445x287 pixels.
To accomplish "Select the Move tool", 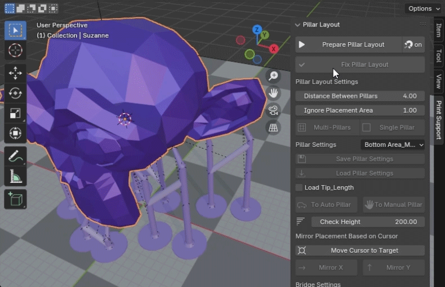I will click(x=15, y=73).
